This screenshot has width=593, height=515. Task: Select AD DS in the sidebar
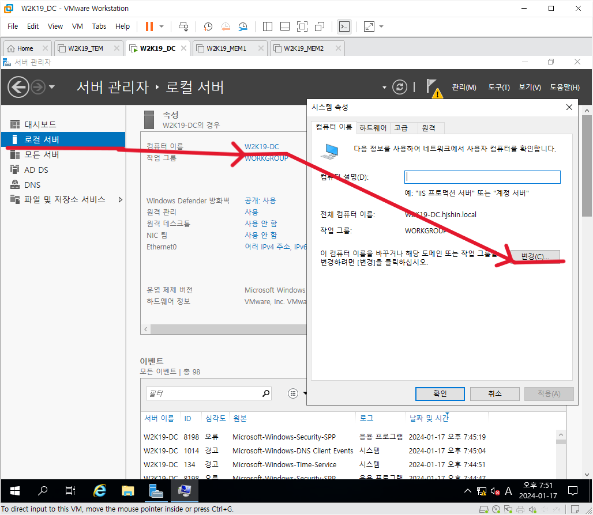pos(63,170)
